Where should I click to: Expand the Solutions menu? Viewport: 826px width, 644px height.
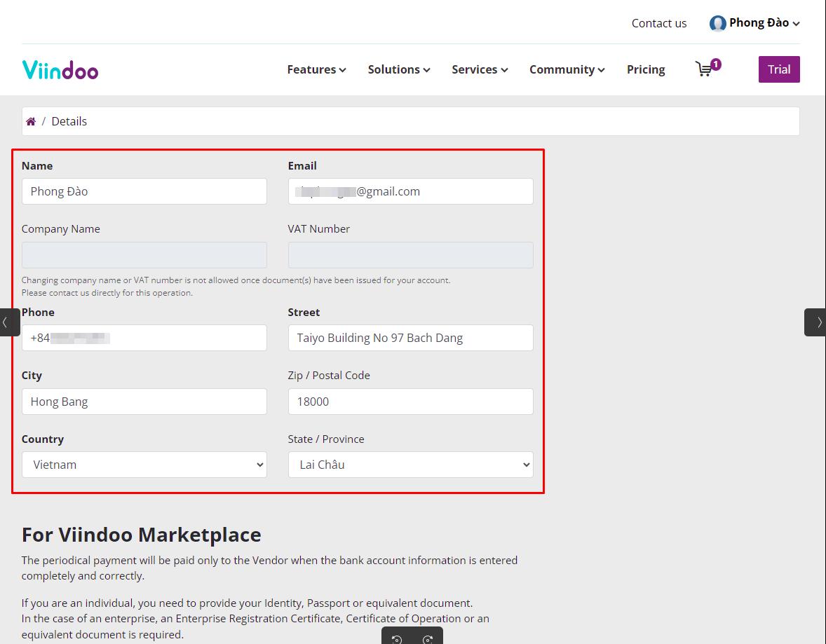pyautogui.click(x=399, y=69)
